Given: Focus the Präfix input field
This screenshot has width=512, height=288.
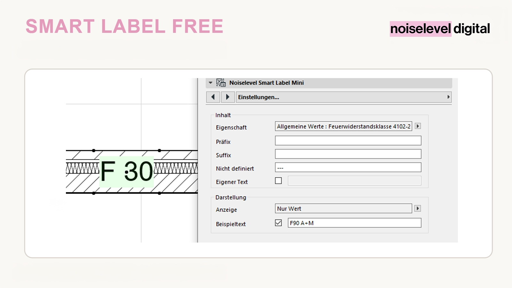Looking at the screenshot, I should [348, 140].
